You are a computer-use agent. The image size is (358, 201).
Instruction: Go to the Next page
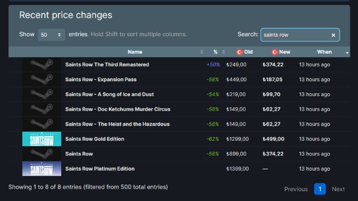pyautogui.click(x=338, y=189)
